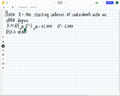Image resolution: width=120 pixels, height=96 pixels.
Task: Click the Redo arrow
Action: pos(8,7)
